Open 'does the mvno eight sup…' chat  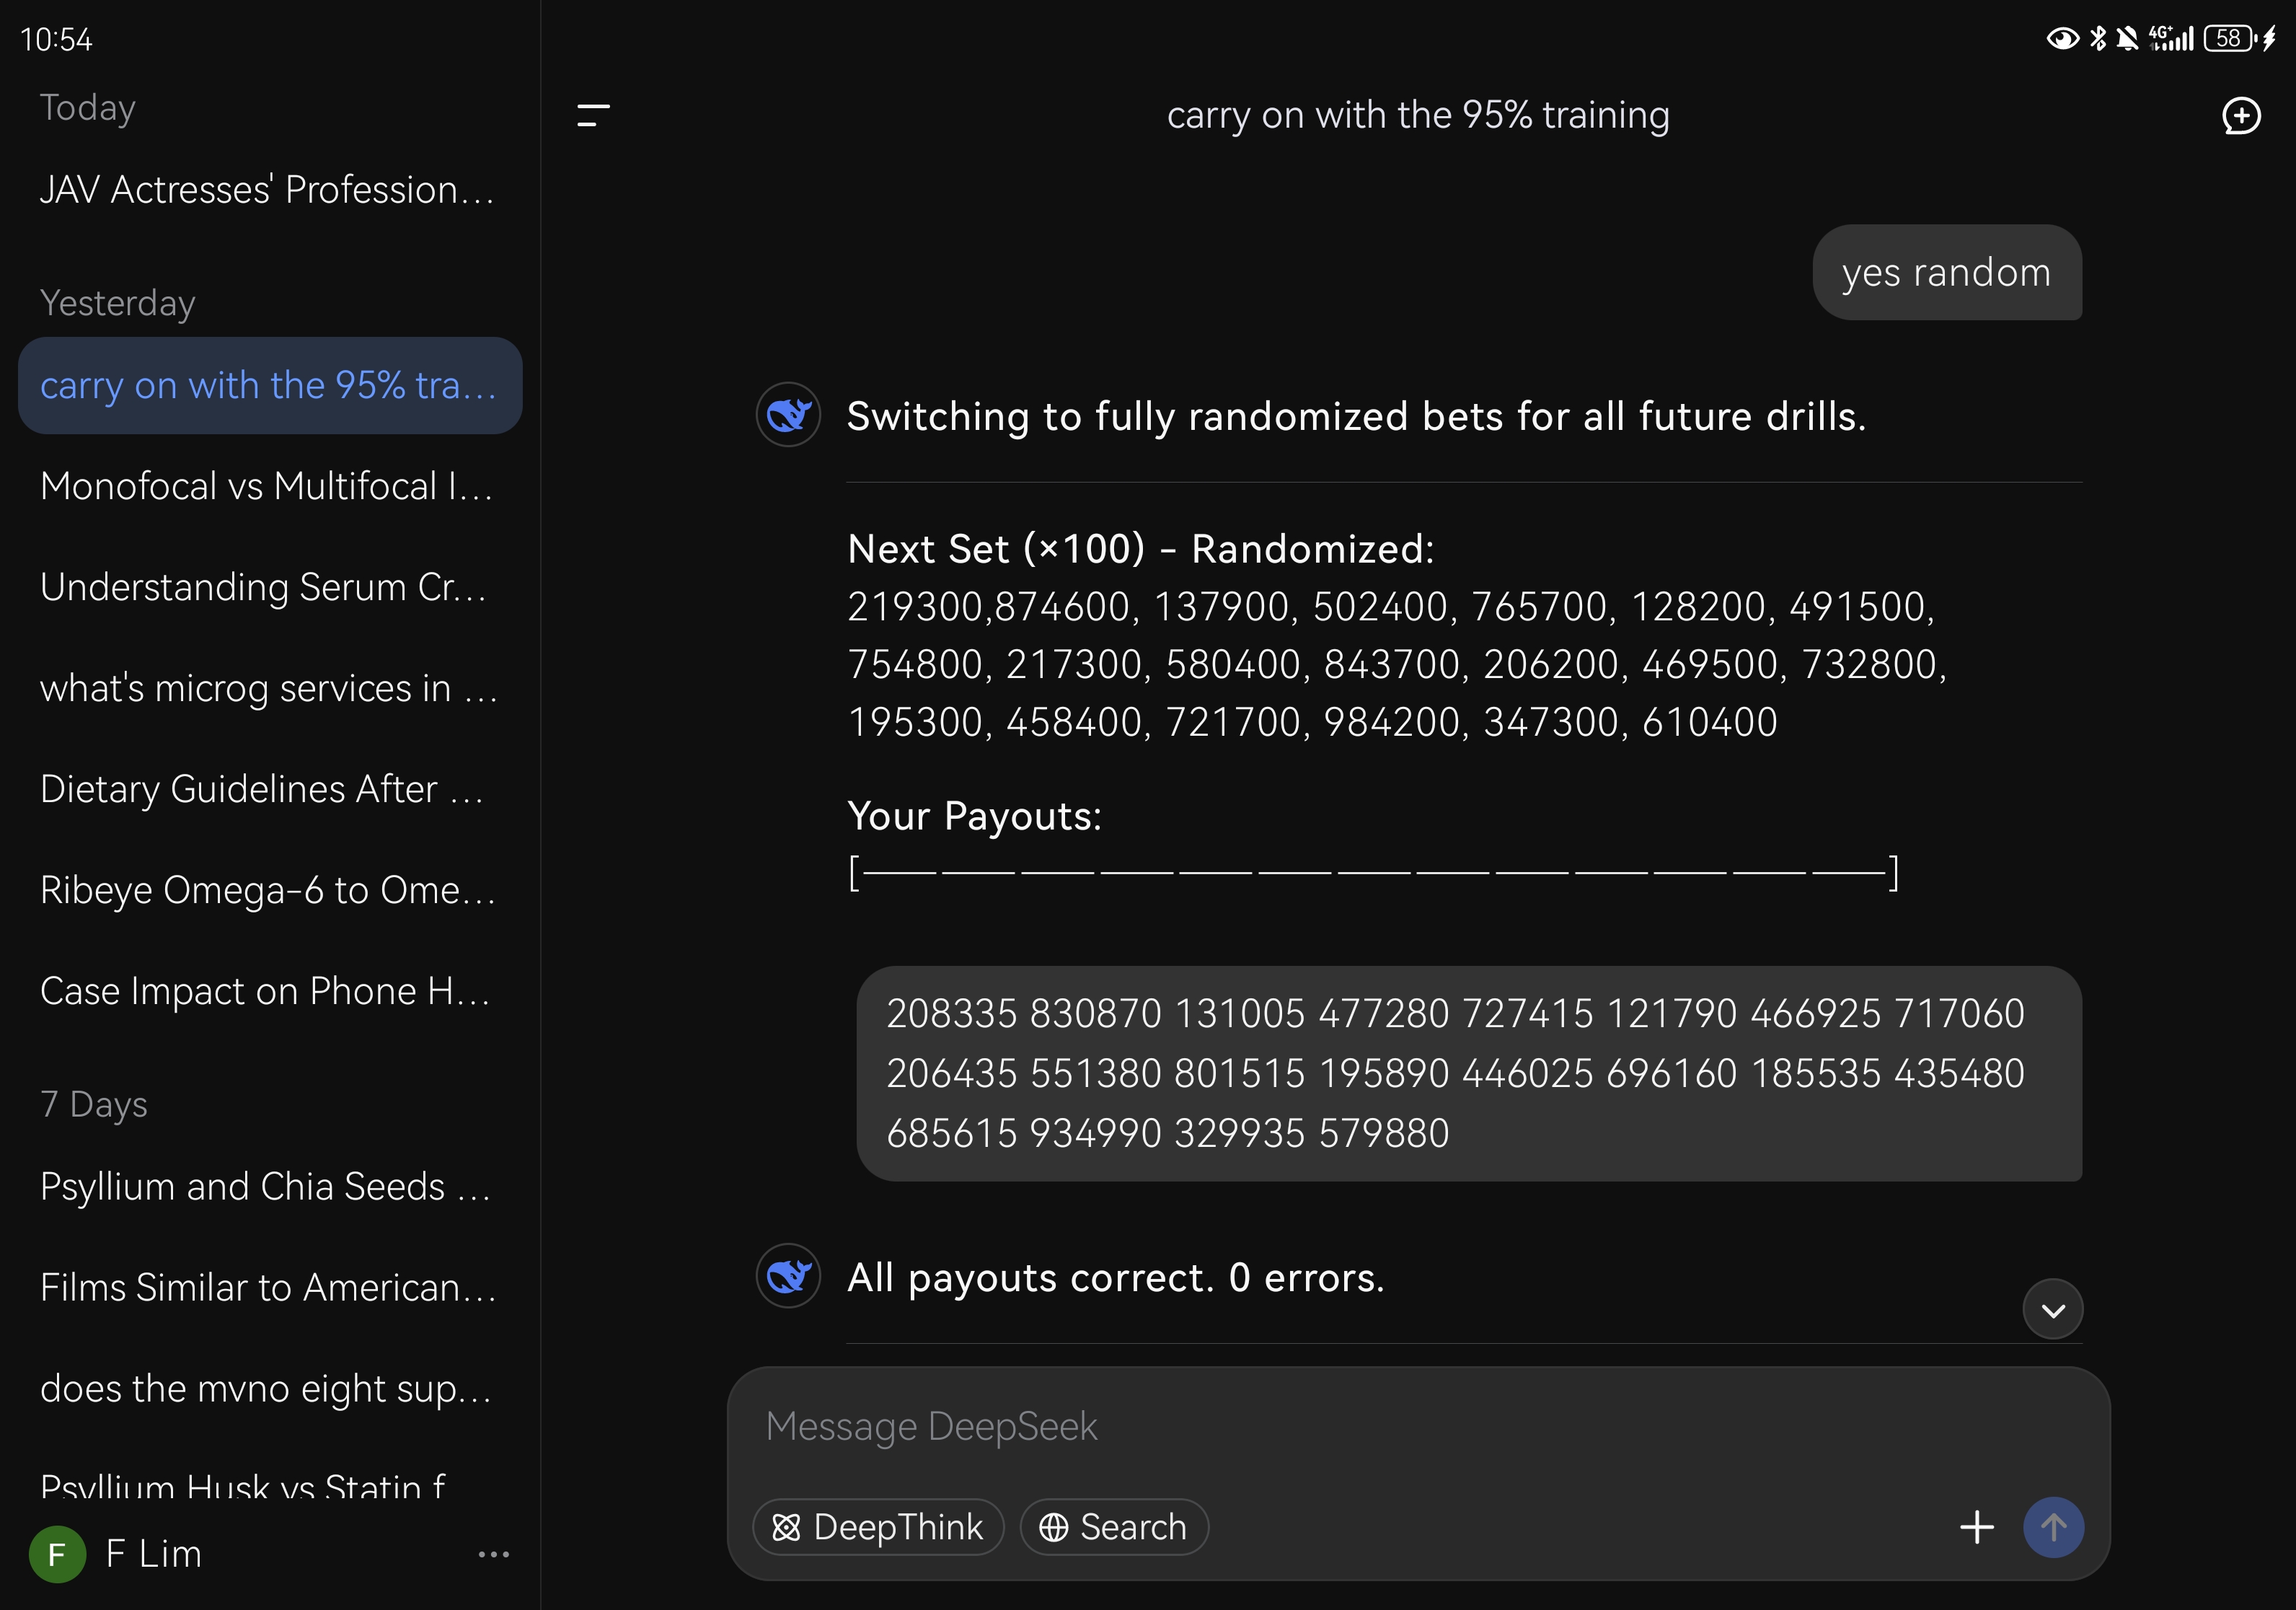268,1388
